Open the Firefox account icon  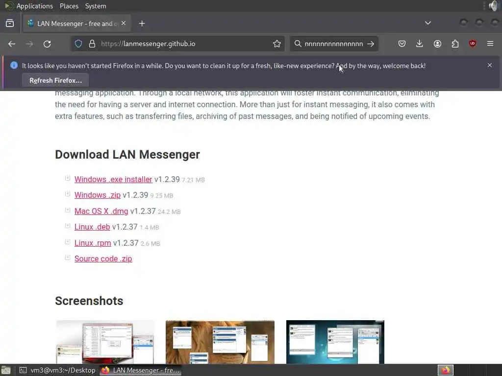[437, 44]
